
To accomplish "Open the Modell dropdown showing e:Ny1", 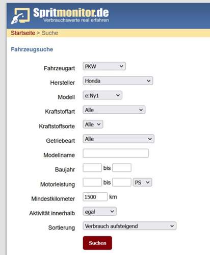I will click(x=102, y=95).
